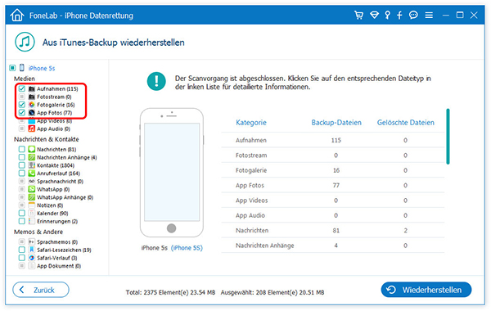Click the App Dokument icon
The image size is (491, 311).
[32, 266]
